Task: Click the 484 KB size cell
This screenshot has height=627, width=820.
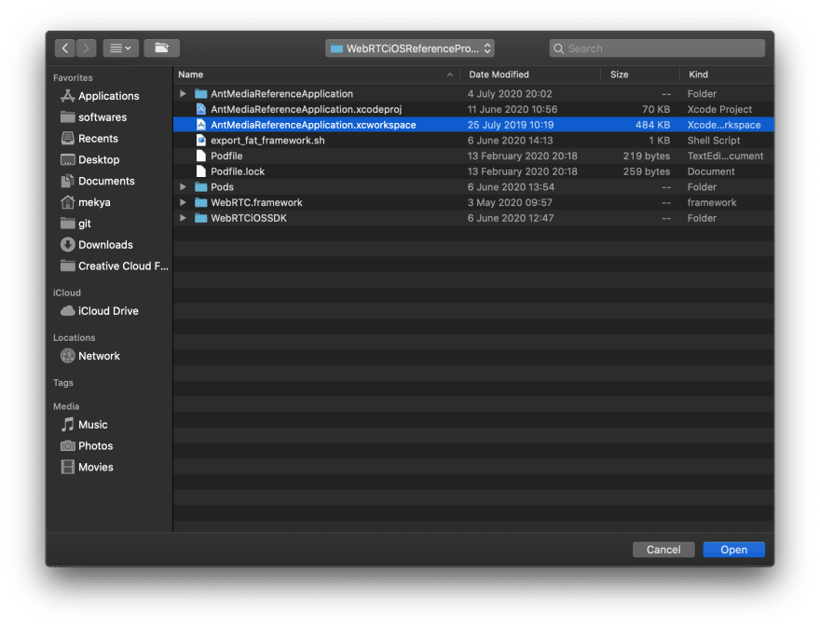Action: pyautogui.click(x=652, y=125)
